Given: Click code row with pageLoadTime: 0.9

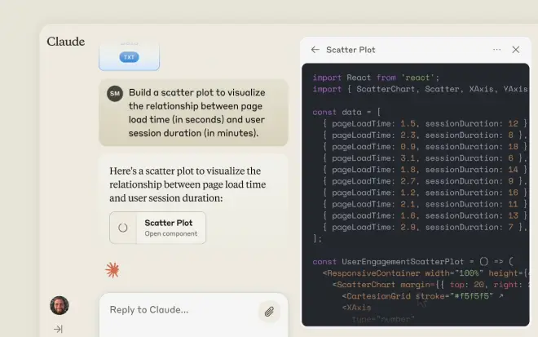Looking at the screenshot, I should [x=425, y=147].
